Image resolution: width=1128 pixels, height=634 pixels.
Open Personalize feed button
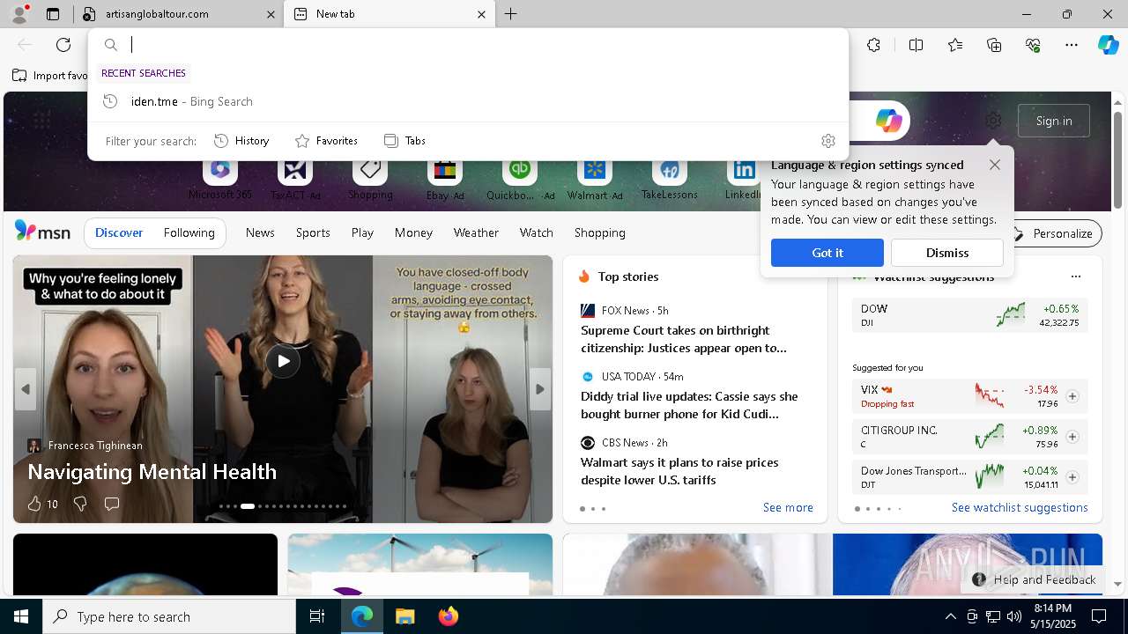coord(1054,233)
